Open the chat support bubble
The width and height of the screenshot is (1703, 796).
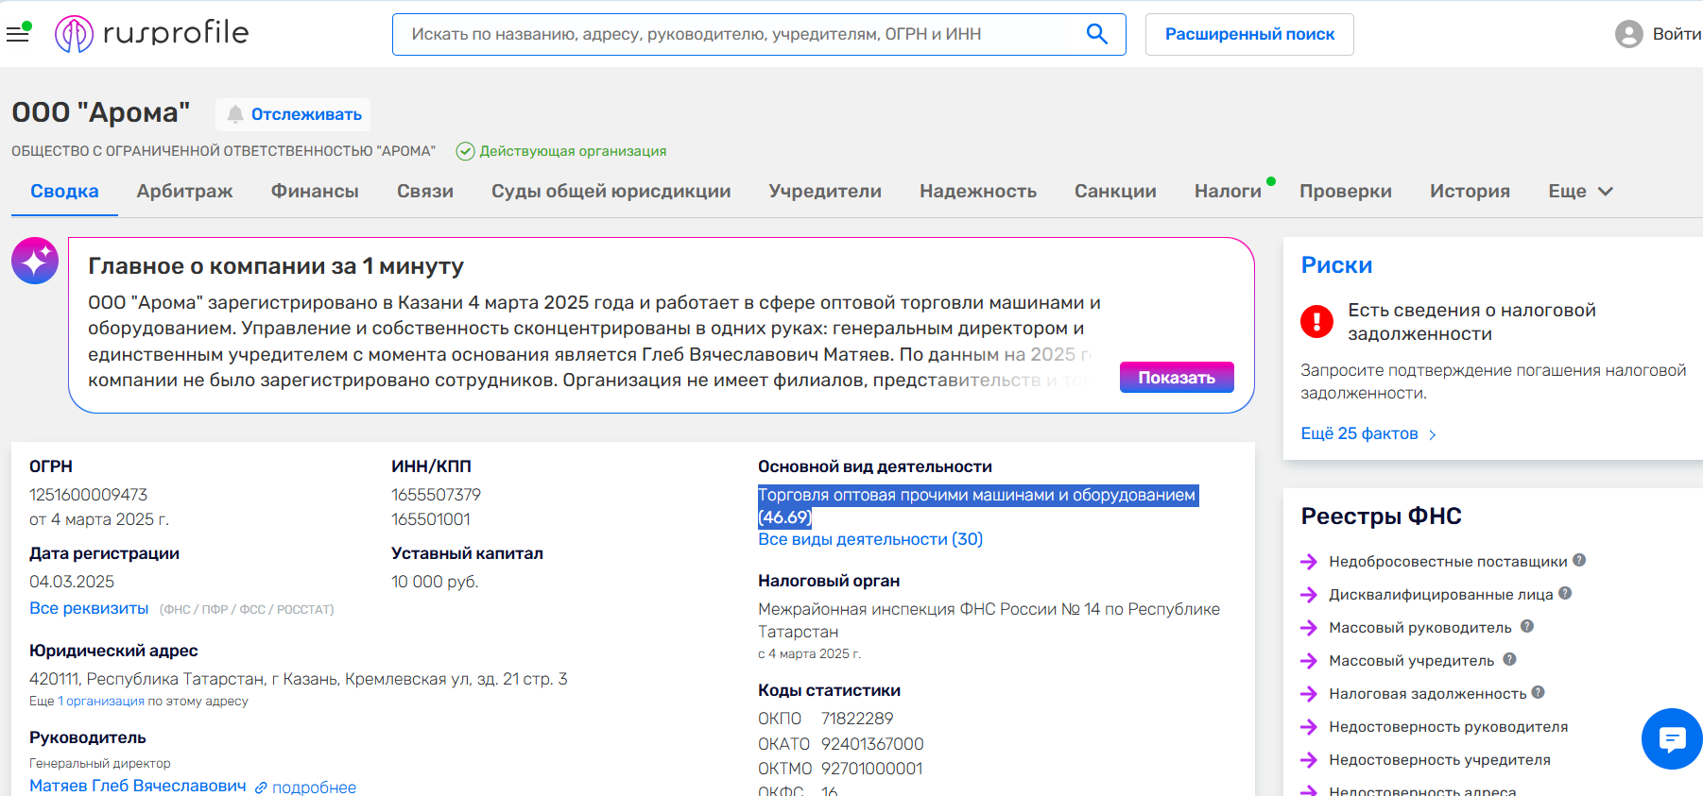[x=1672, y=738]
